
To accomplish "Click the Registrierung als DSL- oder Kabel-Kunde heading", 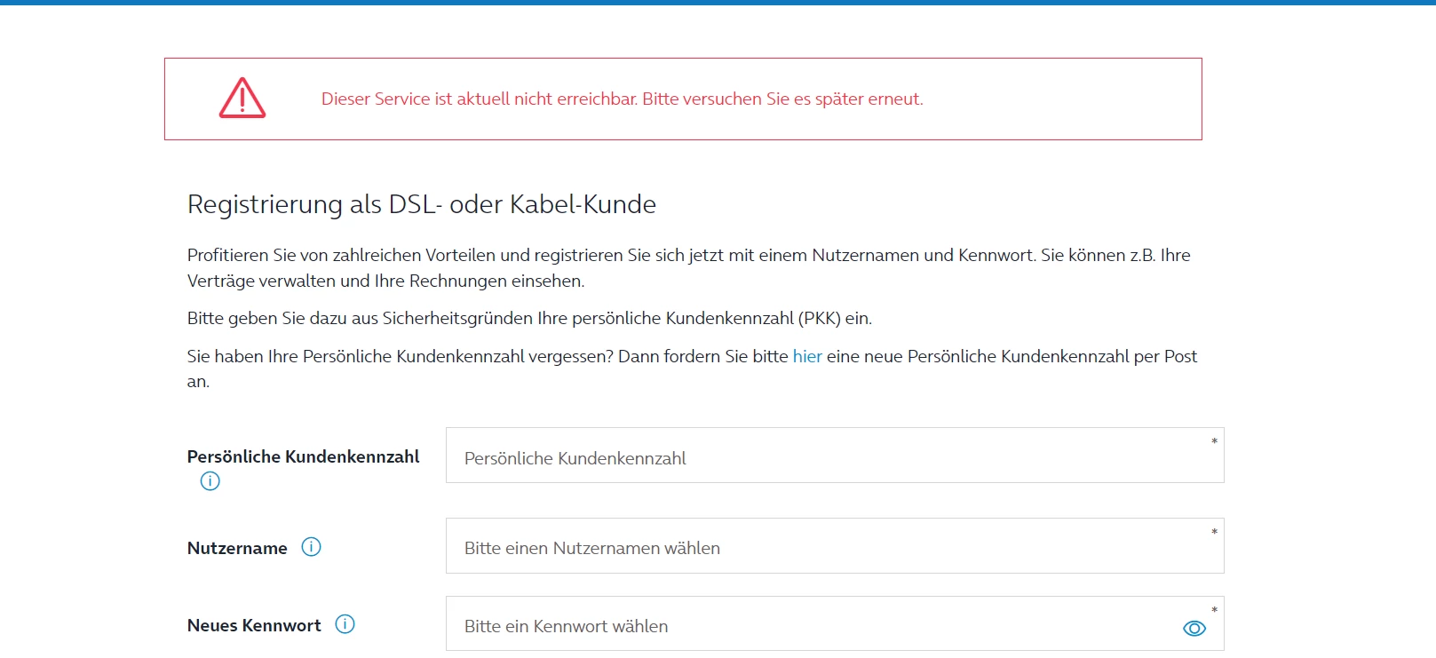I will click(422, 204).
